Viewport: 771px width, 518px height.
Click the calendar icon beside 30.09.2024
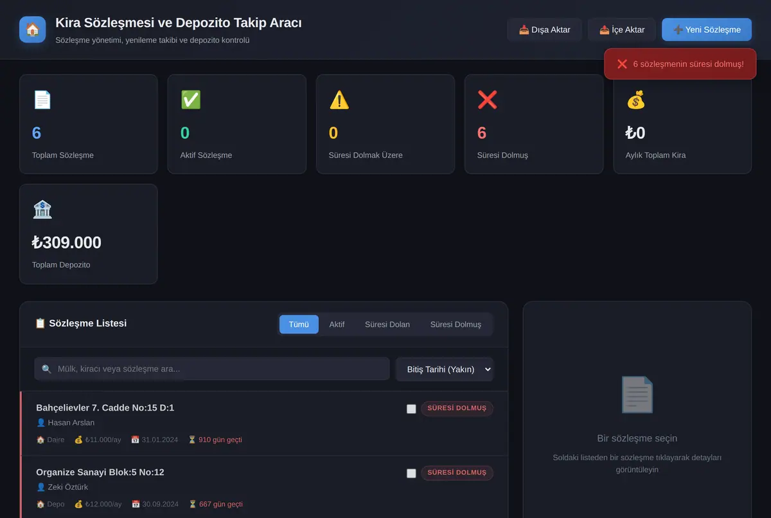point(135,505)
